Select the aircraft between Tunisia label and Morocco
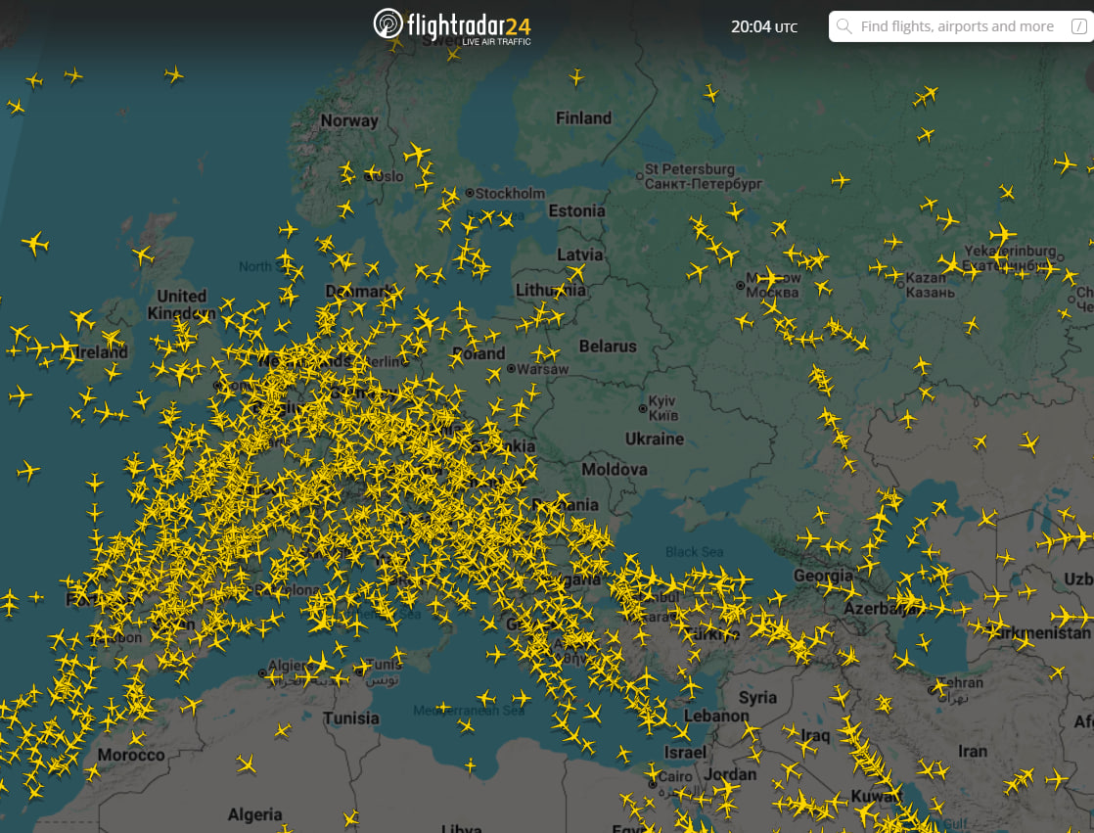This screenshot has height=833, width=1094. (x=282, y=730)
